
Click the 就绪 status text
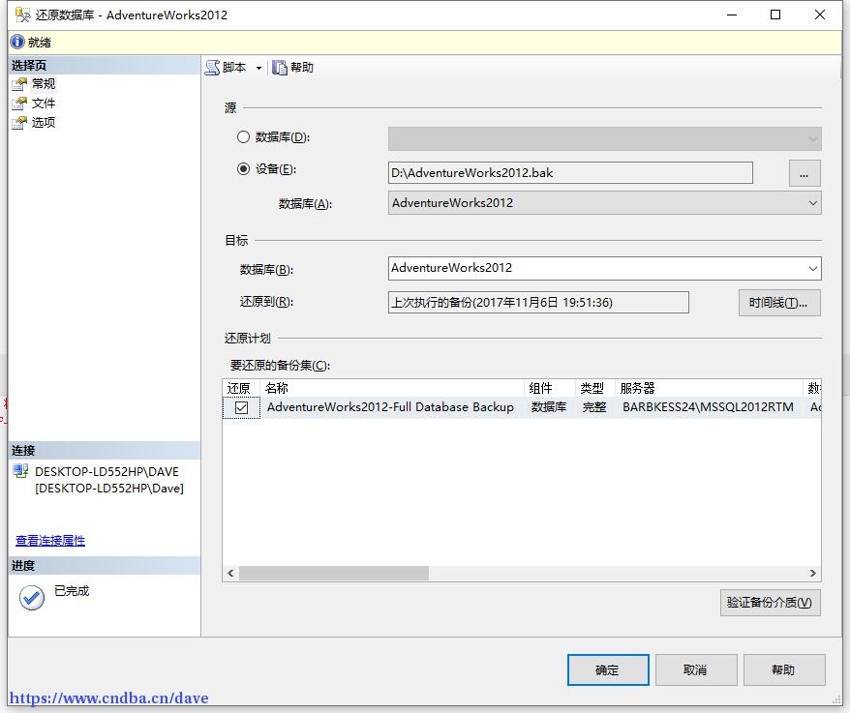[x=40, y=43]
